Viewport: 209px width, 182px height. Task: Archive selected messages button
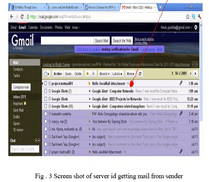[57, 74]
